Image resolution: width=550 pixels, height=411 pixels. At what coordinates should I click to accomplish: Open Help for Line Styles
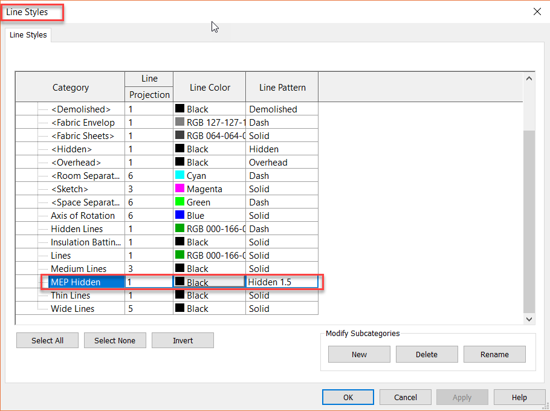click(x=519, y=397)
